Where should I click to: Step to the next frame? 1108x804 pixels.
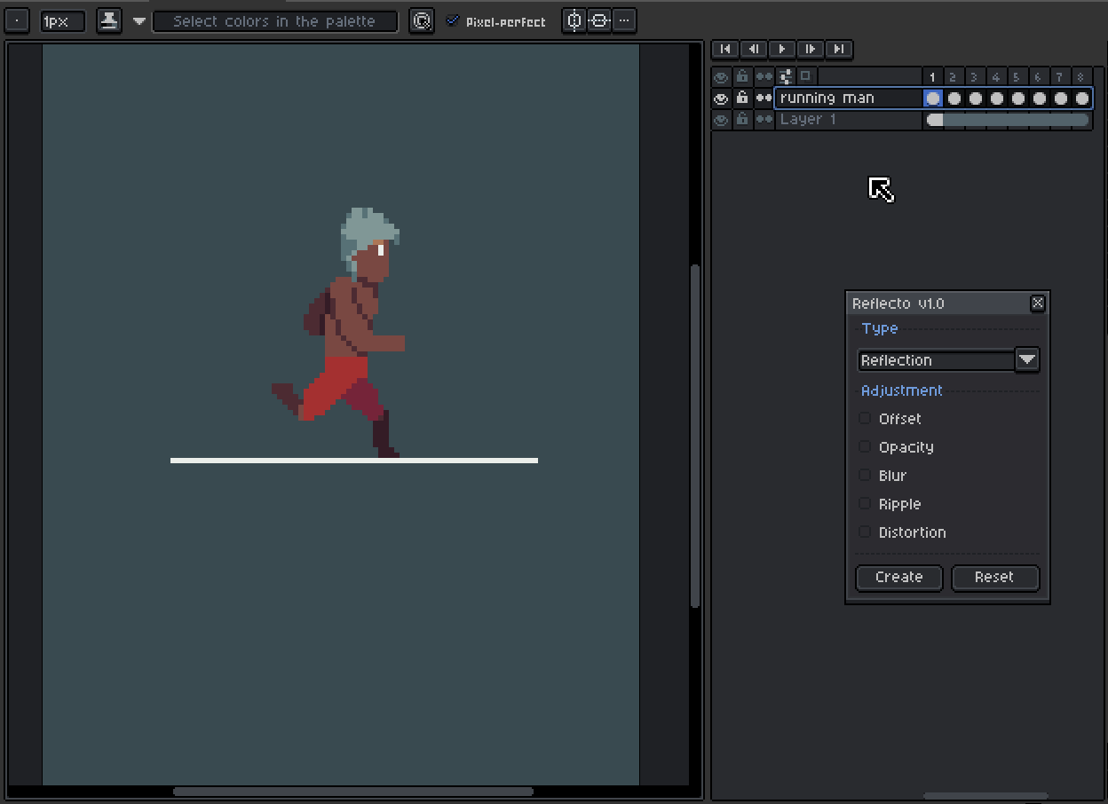click(x=810, y=49)
